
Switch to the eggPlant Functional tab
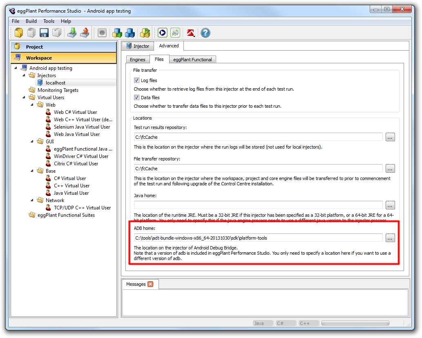pos(192,60)
